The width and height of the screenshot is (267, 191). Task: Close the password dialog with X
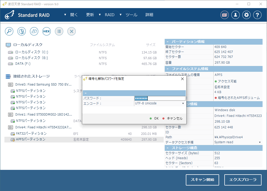182,79
